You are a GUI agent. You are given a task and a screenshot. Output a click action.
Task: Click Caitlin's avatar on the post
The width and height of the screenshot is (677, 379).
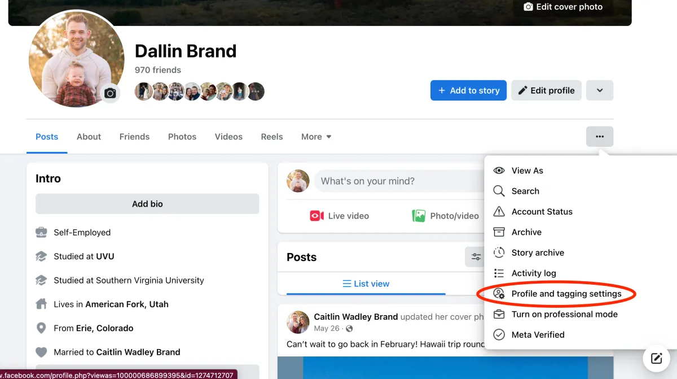[298, 322]
